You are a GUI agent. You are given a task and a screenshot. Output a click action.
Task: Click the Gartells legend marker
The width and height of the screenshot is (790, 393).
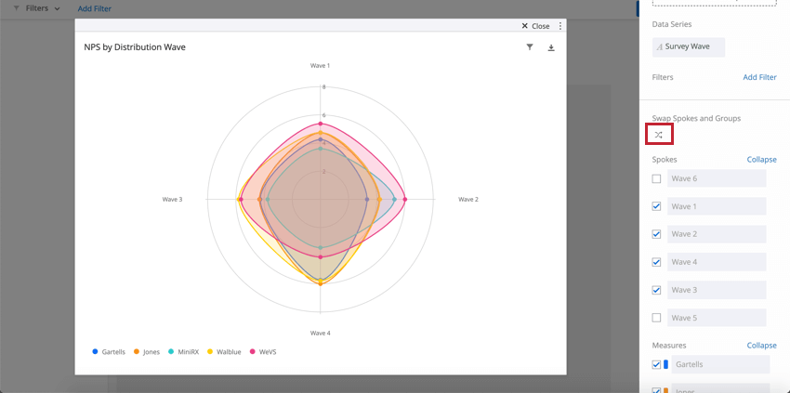96,352
